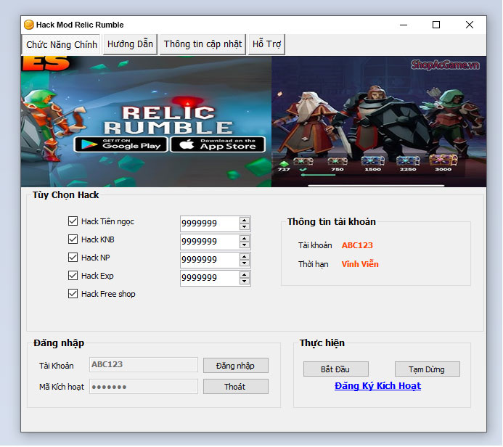Open the Hỗ Trợ tab
Screen dimensions: 503x447
tap(266, 44)
